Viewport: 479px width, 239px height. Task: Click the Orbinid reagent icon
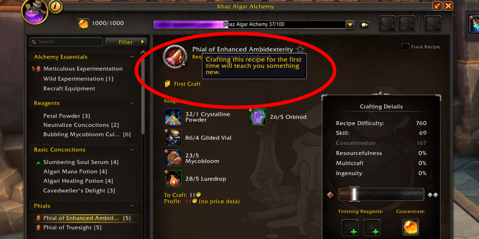(257, 117)
